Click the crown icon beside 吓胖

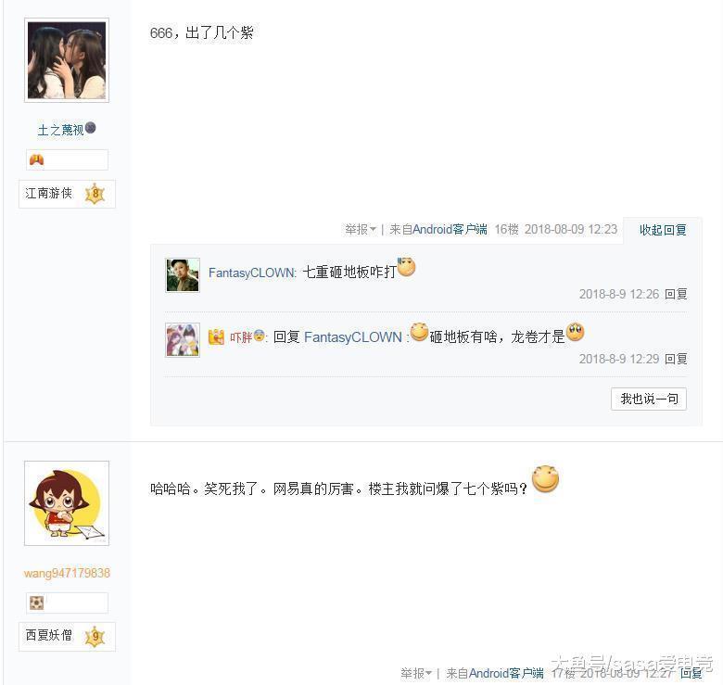(216, 337)
